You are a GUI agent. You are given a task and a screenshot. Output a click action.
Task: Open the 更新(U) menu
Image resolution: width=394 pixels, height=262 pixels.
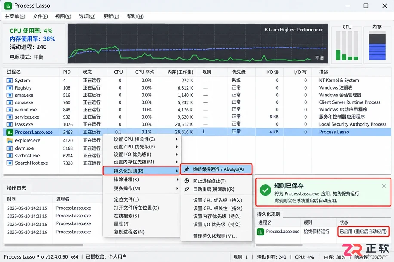[x=111, y=16]
